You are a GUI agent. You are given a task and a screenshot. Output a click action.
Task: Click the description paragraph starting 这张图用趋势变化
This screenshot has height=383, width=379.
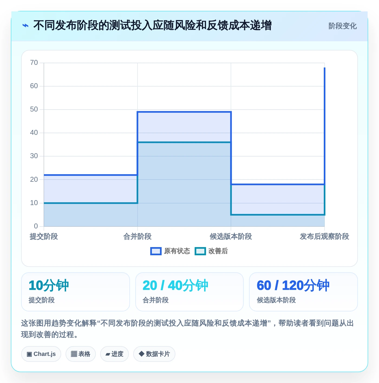pyautogui.click(x=187, y=329)
